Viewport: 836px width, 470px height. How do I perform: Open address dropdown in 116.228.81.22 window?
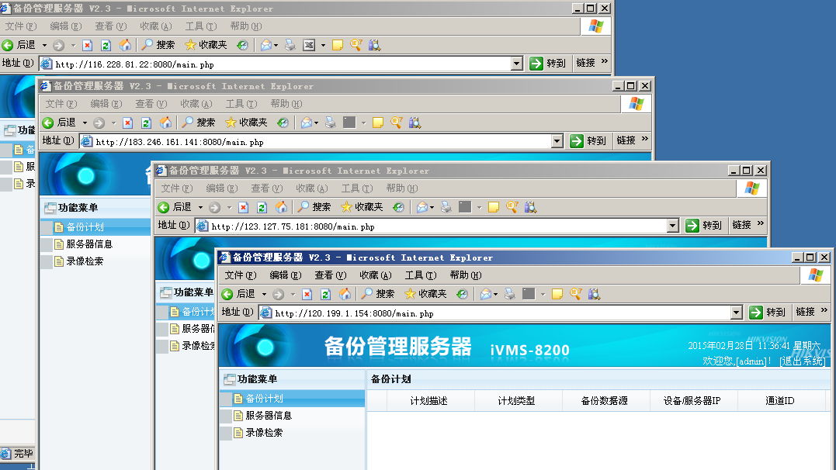(x=517, y=64)
